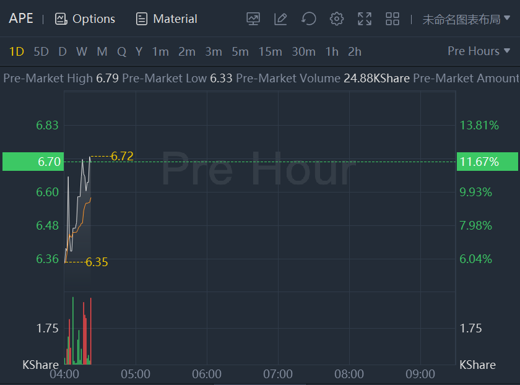Select the 30m interval

(303, 51)
